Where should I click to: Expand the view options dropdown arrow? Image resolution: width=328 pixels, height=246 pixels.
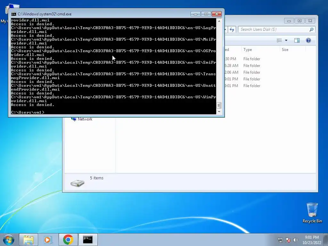coord(286,40)
